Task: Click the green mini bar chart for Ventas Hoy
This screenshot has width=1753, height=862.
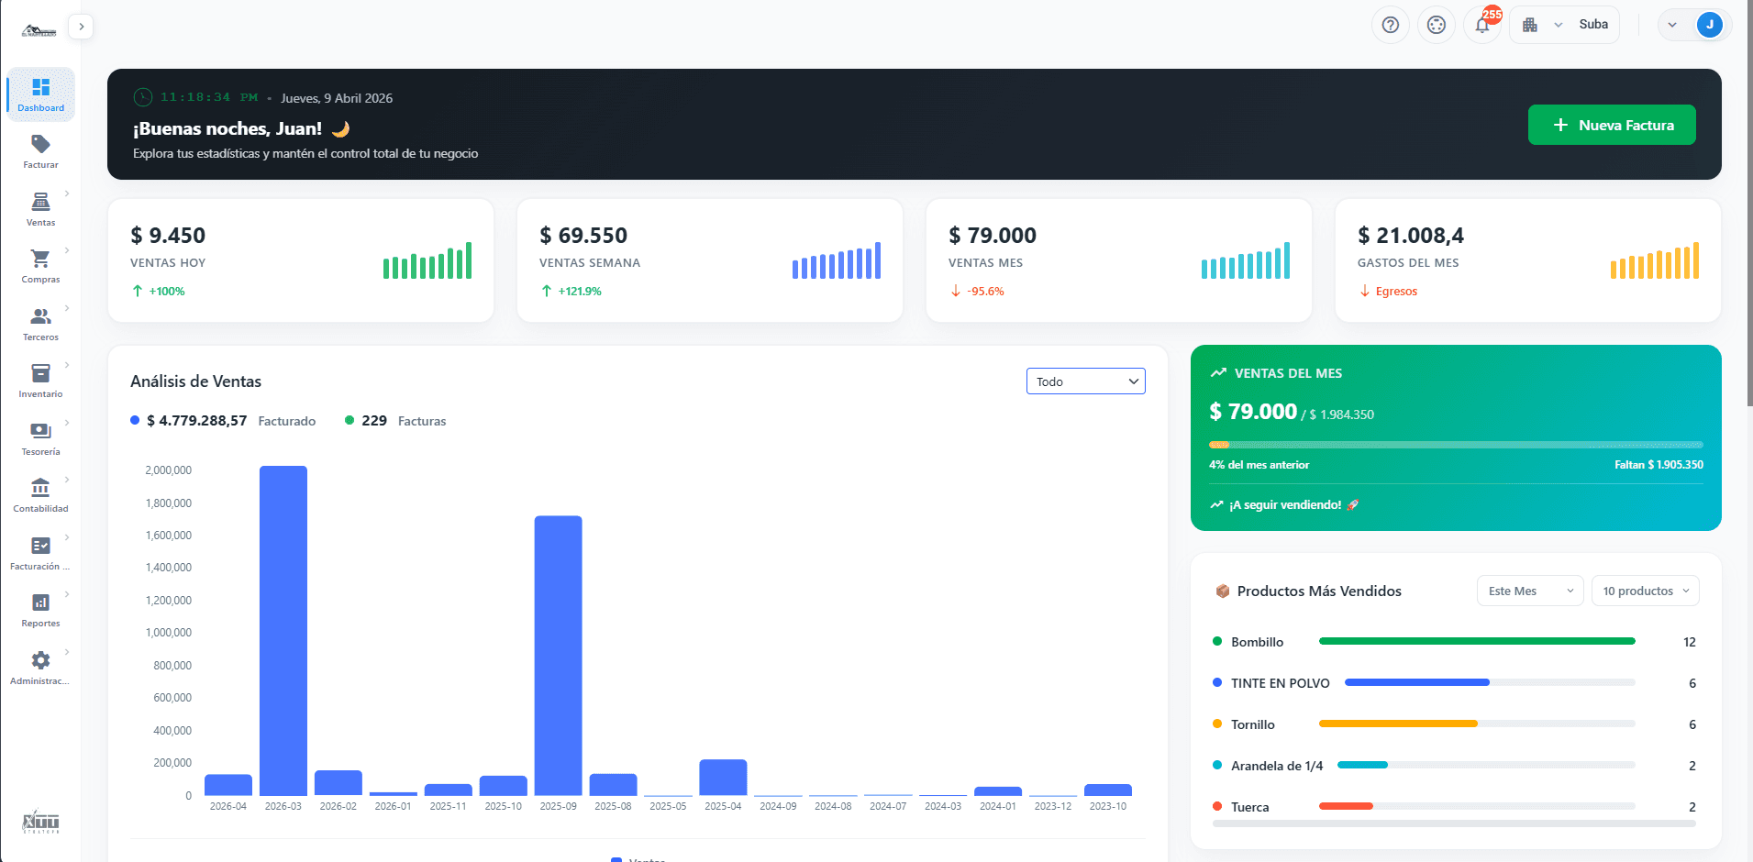Action: [x=427, y=260]
